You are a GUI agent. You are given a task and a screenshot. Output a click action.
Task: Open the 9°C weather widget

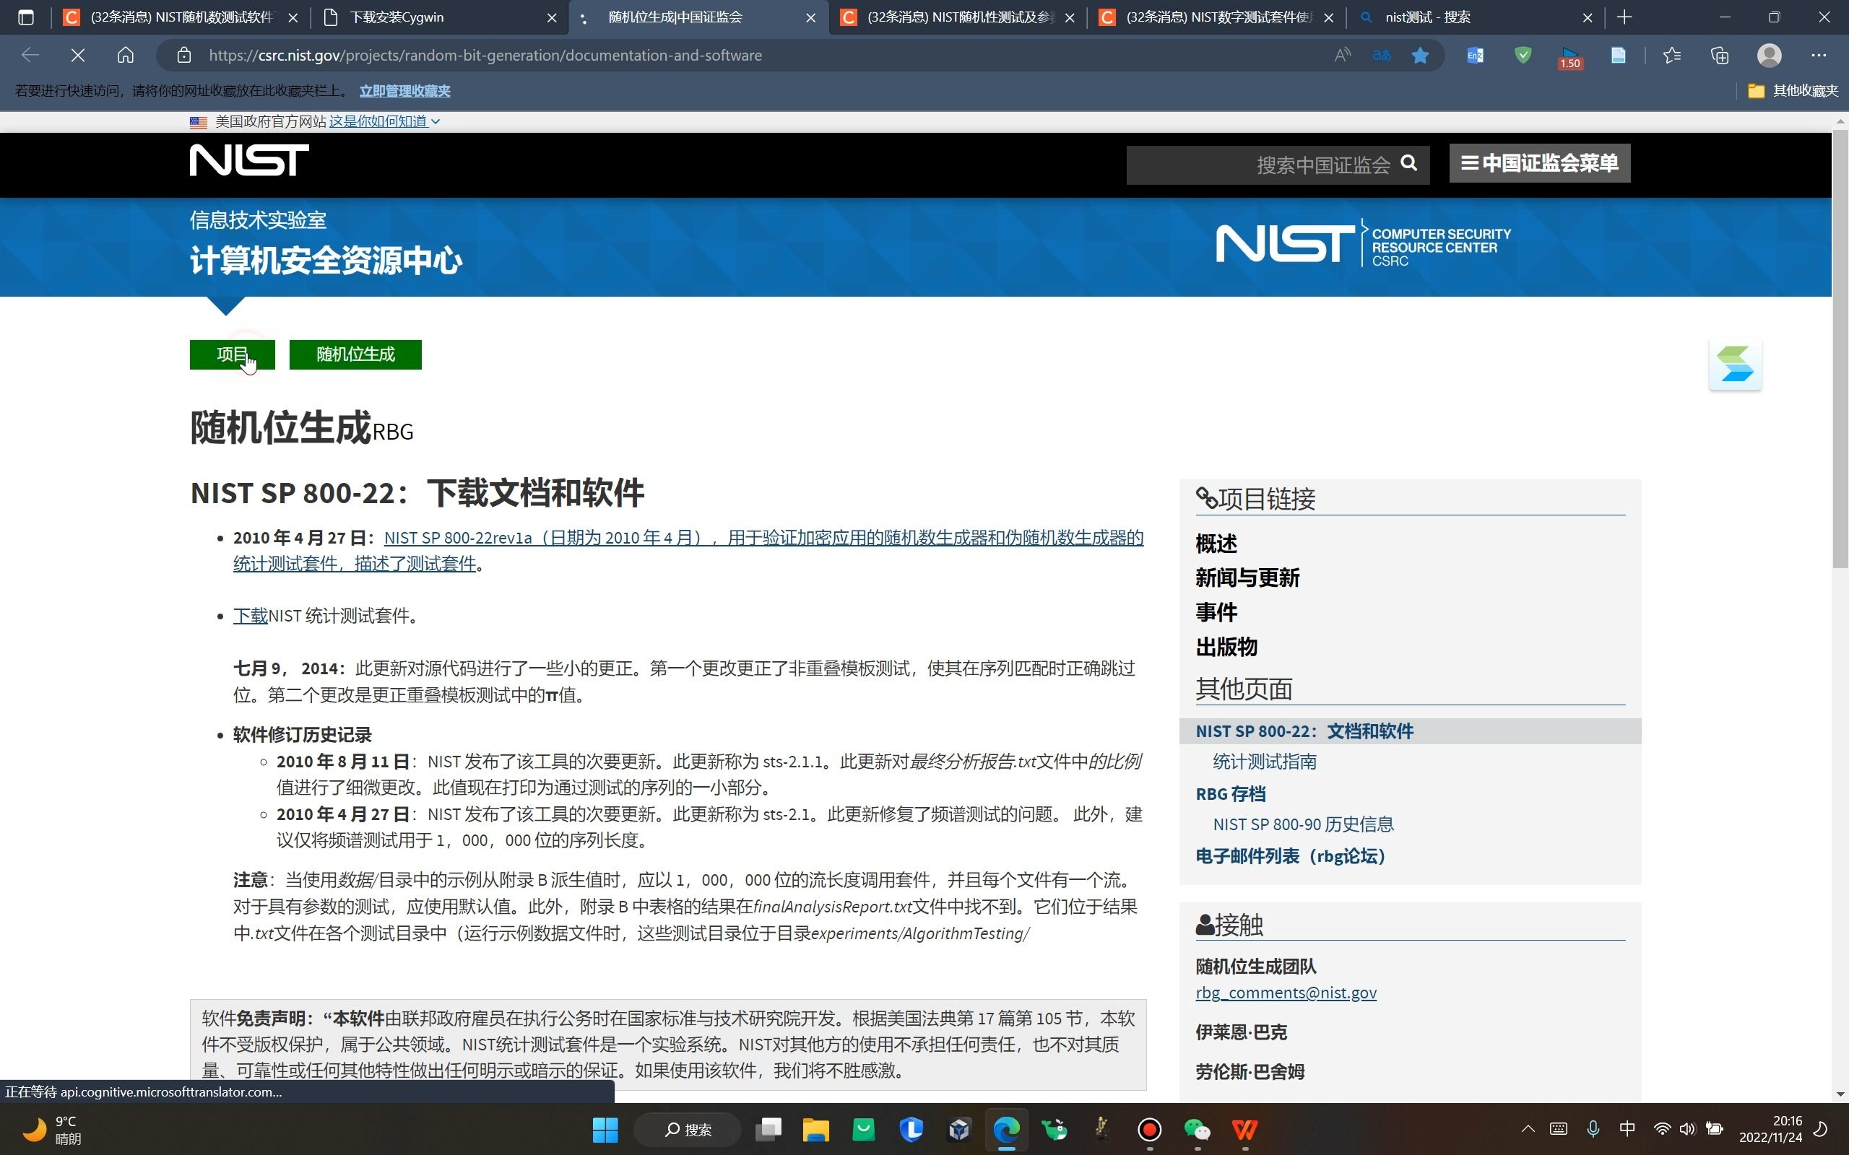pos(52,1129)
